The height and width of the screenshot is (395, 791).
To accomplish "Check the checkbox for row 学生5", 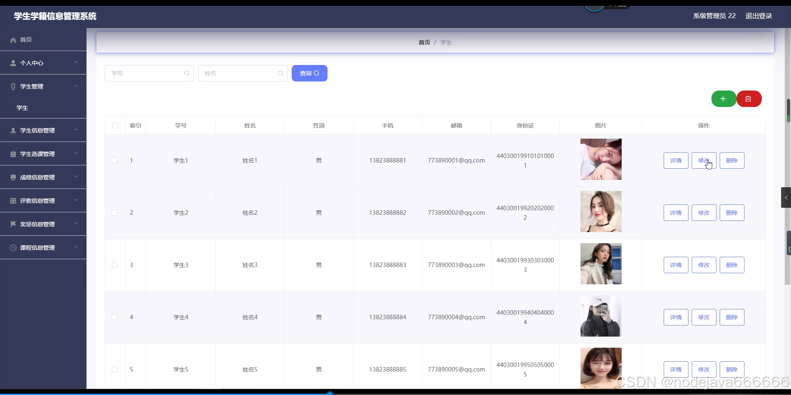I will point(115,369).
